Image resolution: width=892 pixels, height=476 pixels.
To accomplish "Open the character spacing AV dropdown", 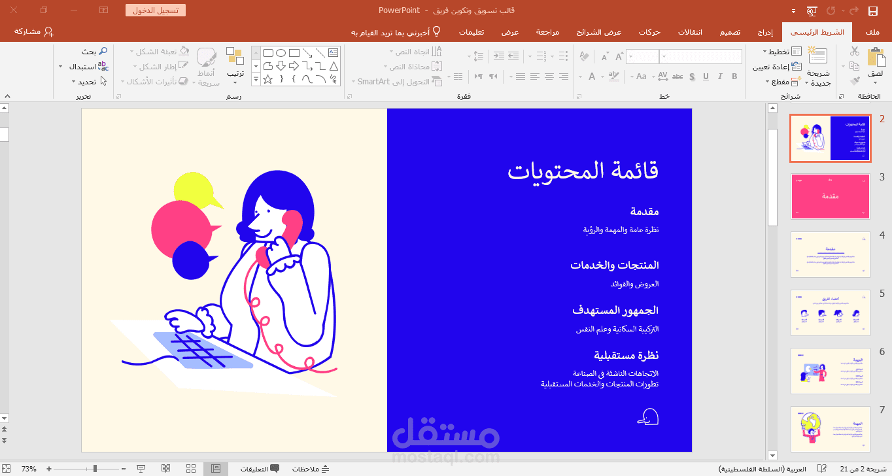I will tap(660, 76).
